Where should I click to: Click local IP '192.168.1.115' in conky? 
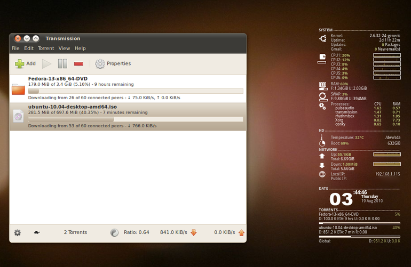388,174
